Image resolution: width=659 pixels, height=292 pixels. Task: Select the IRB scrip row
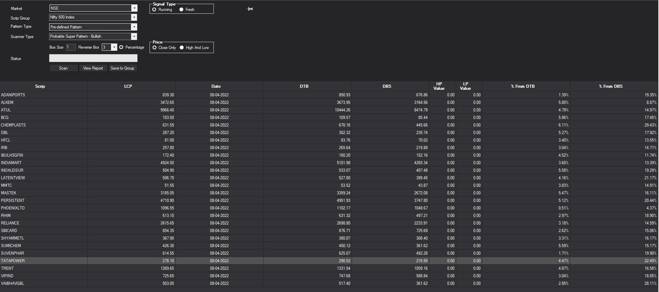point(329,147)
